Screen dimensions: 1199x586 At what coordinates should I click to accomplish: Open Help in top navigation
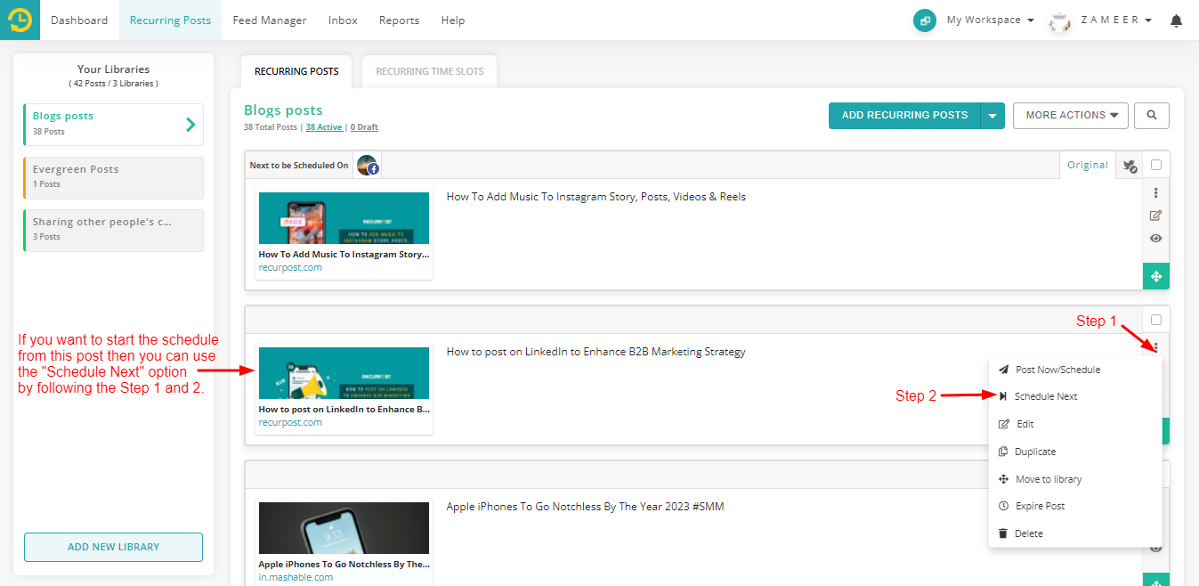(x=453, y=20)
